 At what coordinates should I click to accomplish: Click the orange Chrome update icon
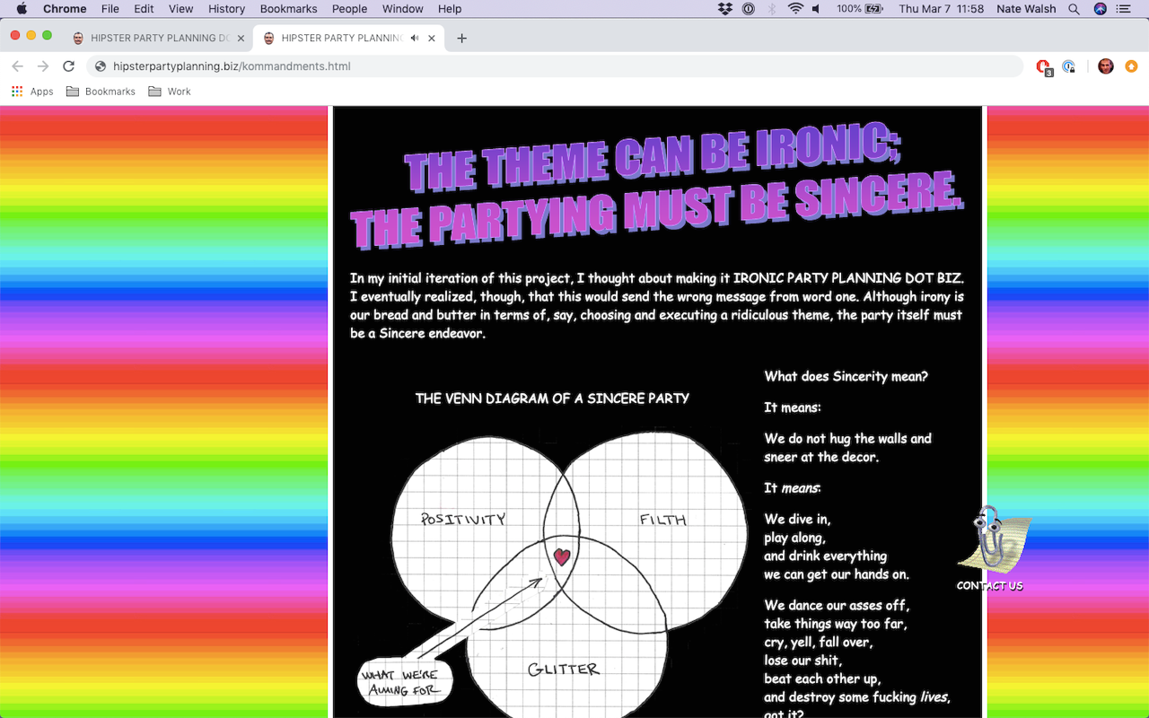point(1131,66)
